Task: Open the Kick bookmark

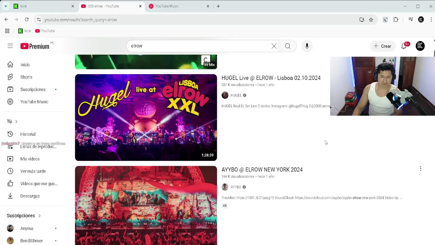Action: point(24,31)
